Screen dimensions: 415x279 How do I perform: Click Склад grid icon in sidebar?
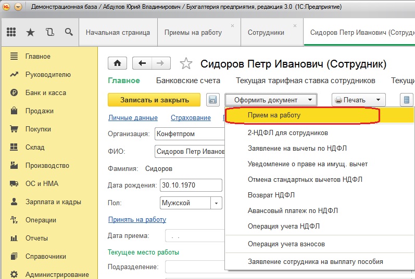pyautogui.click(x=14, y=147)
